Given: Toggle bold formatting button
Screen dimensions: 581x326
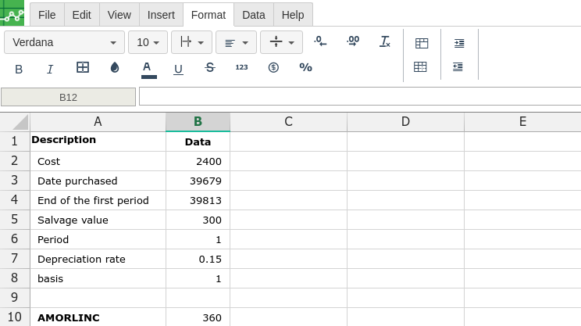Looking at the screenshot, I should coord(19,69).
